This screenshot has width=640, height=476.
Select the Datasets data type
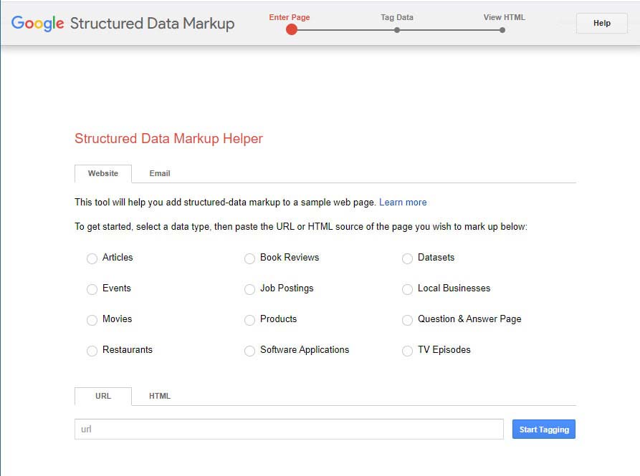pos(407,258)
